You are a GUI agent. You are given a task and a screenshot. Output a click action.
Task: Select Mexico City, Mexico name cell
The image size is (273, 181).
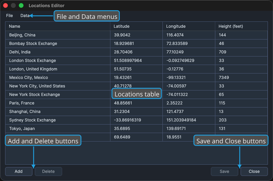[58, 78]
